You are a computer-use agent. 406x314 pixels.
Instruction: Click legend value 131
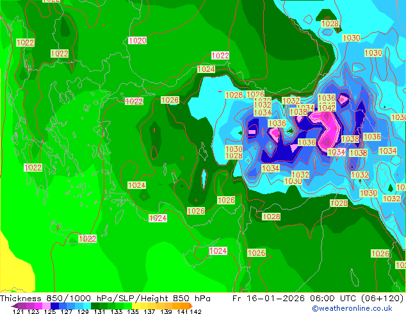(x=99, y=311)
